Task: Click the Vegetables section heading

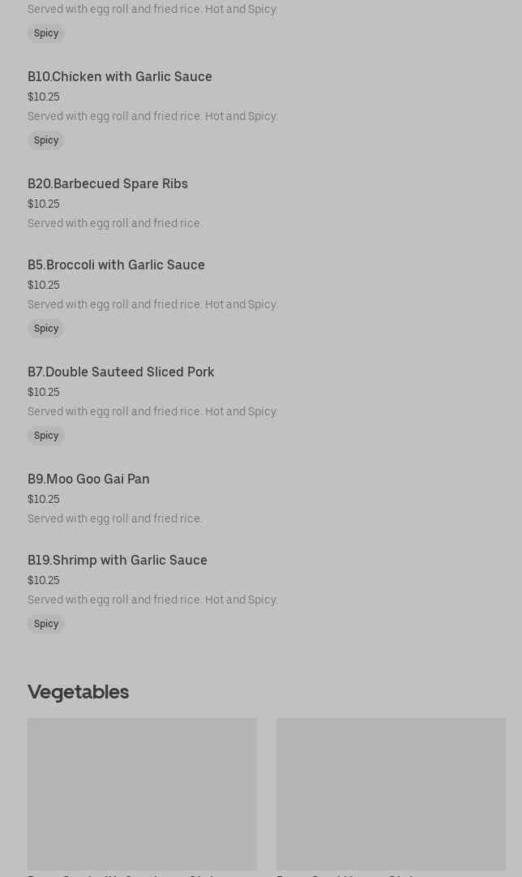Action: coord(79,692)
